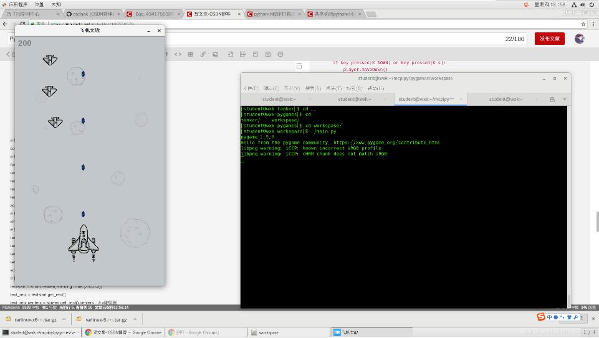Screen dimensions: 599x338
Task: Click the code block icon in editor toolbar
Action: [x=178, y=54]
